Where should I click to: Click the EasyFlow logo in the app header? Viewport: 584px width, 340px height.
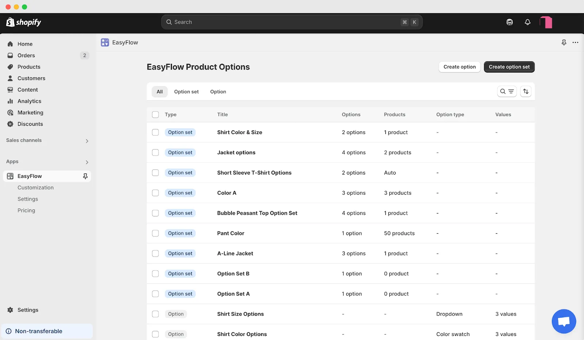click(105, 42)
